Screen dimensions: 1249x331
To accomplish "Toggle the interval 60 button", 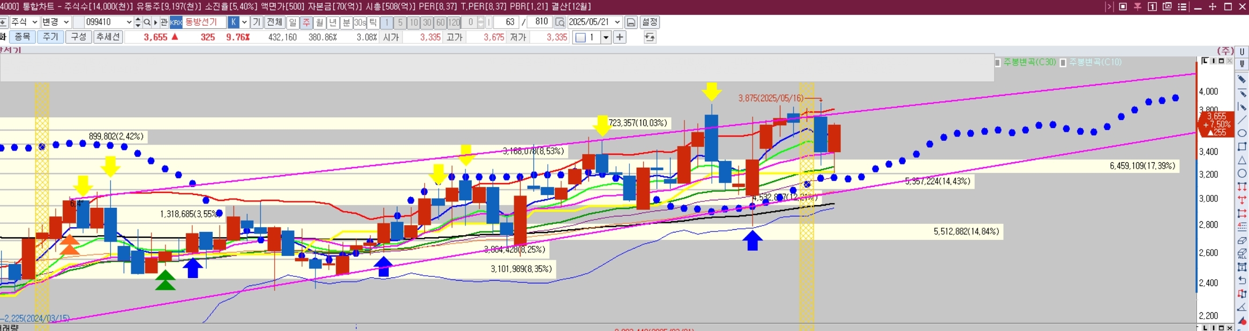I will [x=440, y=22].
